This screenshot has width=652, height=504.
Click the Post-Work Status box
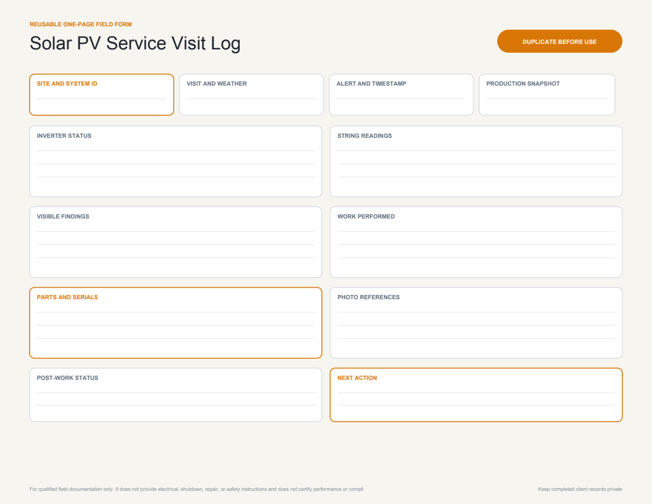(x=176, y=395)
